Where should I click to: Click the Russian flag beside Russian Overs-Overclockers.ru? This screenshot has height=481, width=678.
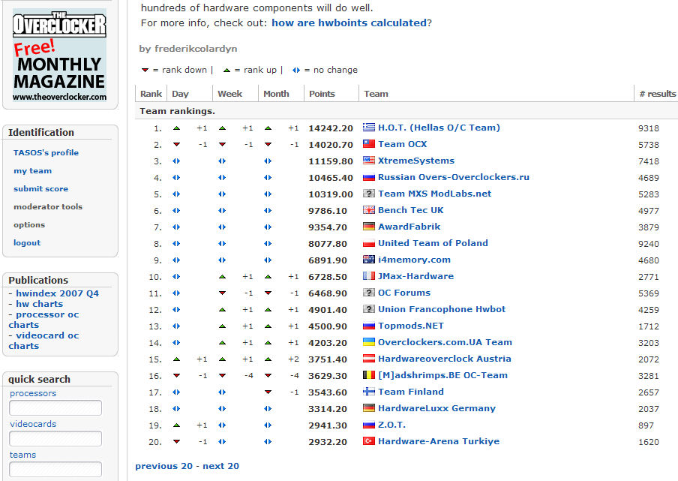pos(368,177)
